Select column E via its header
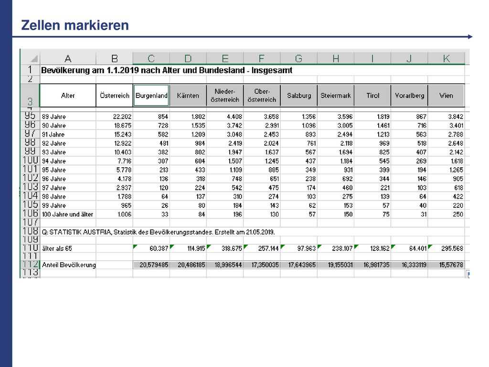 click(x=225, y=58)
